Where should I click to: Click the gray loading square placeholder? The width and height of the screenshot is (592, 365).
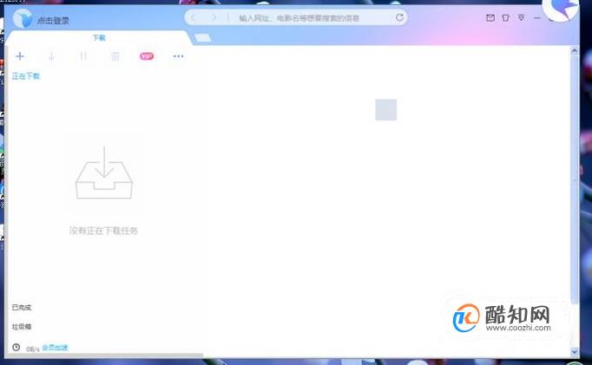[x=386, y=110]
